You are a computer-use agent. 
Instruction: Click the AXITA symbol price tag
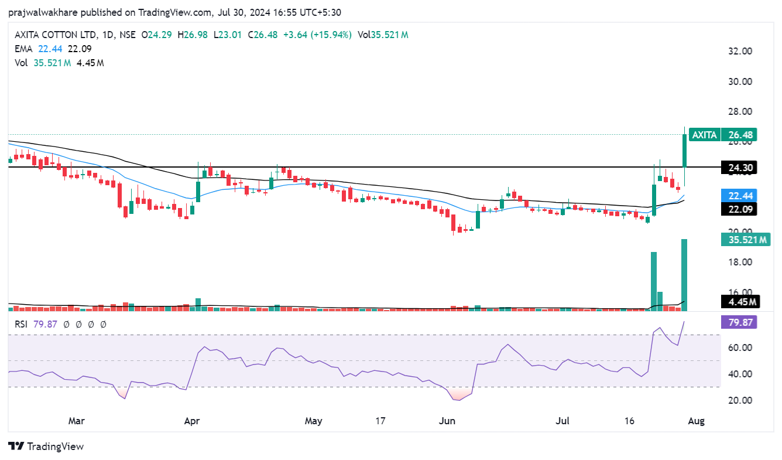704,135
